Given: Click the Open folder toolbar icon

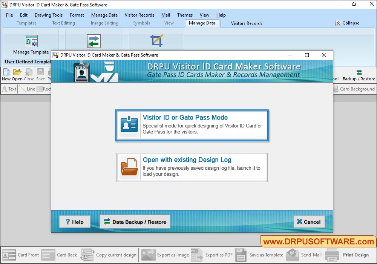Looking at the screenshot, I should 17,72.
